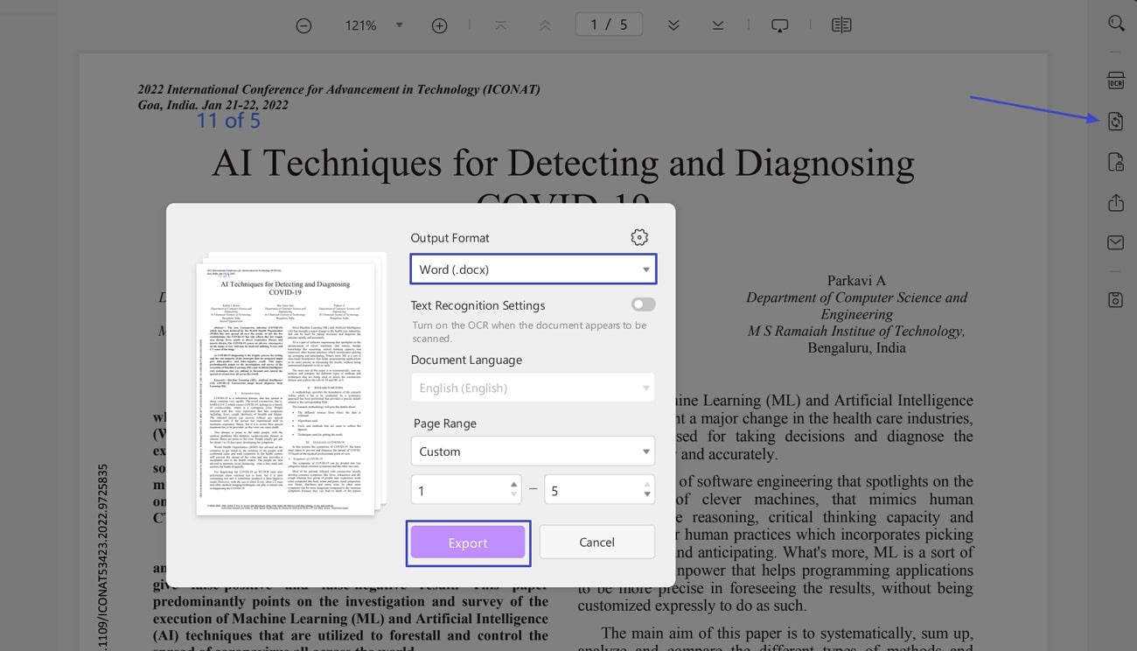
Task: Expand the zoom percentage dropdown
Action: (399, 25)
